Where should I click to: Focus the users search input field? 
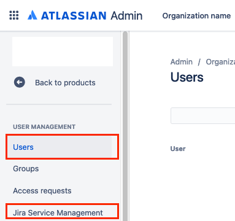[202, 115]
